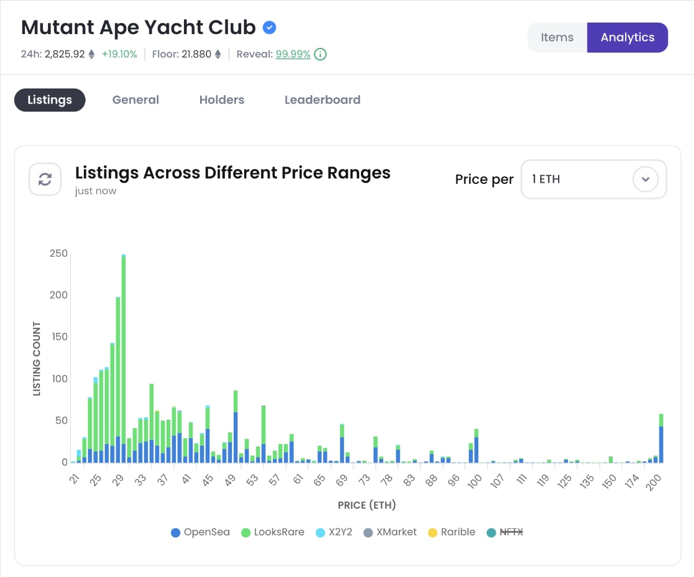Toggle OpenSea series in chart legend
The height and width of the screenshot is (577, 694).
(x=200, y=532)
